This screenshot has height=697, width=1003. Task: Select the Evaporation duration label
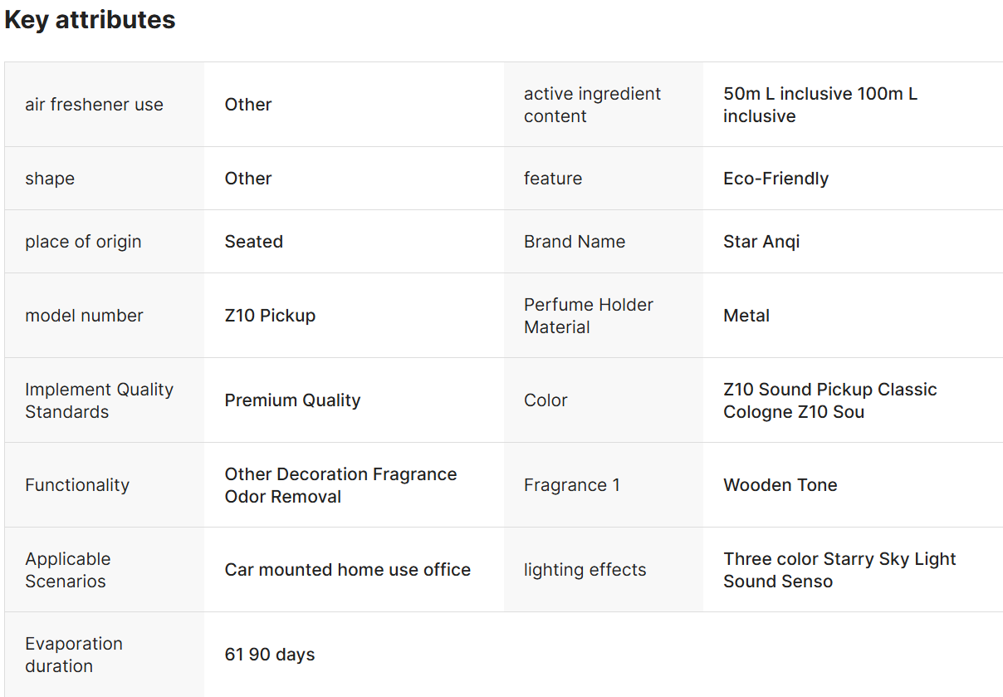(74, 655)
